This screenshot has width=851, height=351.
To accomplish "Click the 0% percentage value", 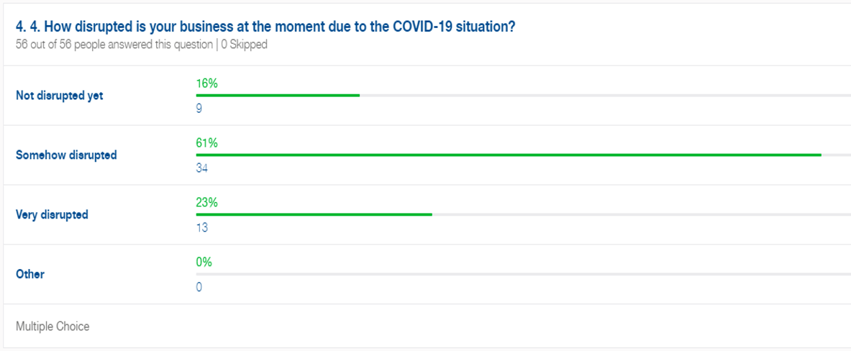I will pos(204,262).
